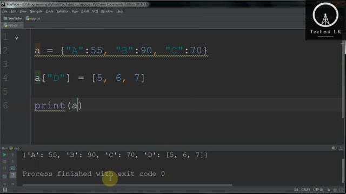Select the app run configuration tab in Run panel
This screenshot has height=194, width=346.
[15, 148]
